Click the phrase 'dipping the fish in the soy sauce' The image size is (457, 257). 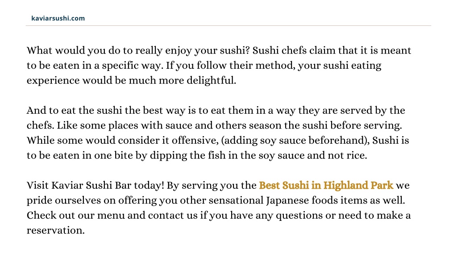click(227, 155)
